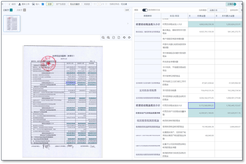Rotate the document image counterclockwise
Image resolution: width=246 pixels, height=164 pixels.
[124, 38]
